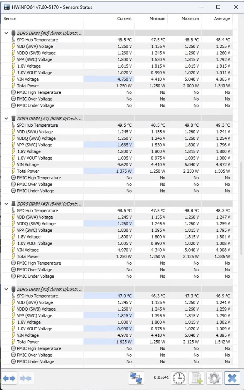
Task: Click the vertical scrollbar thumb
Action: pyautogui.click(x=241, y=208)
